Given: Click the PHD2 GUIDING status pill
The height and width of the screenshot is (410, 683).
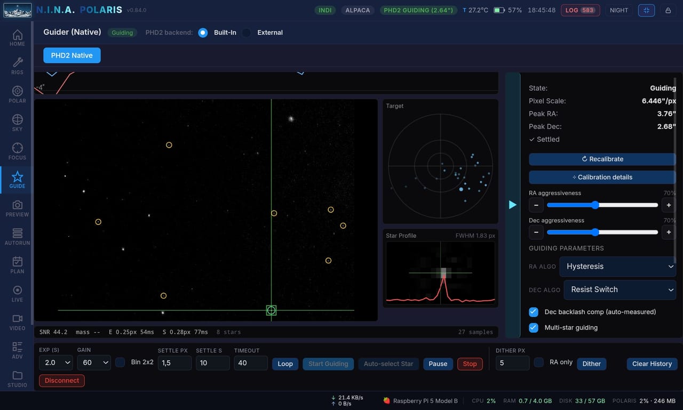Looking at the screenshot, I should click(x=419, y=10).
